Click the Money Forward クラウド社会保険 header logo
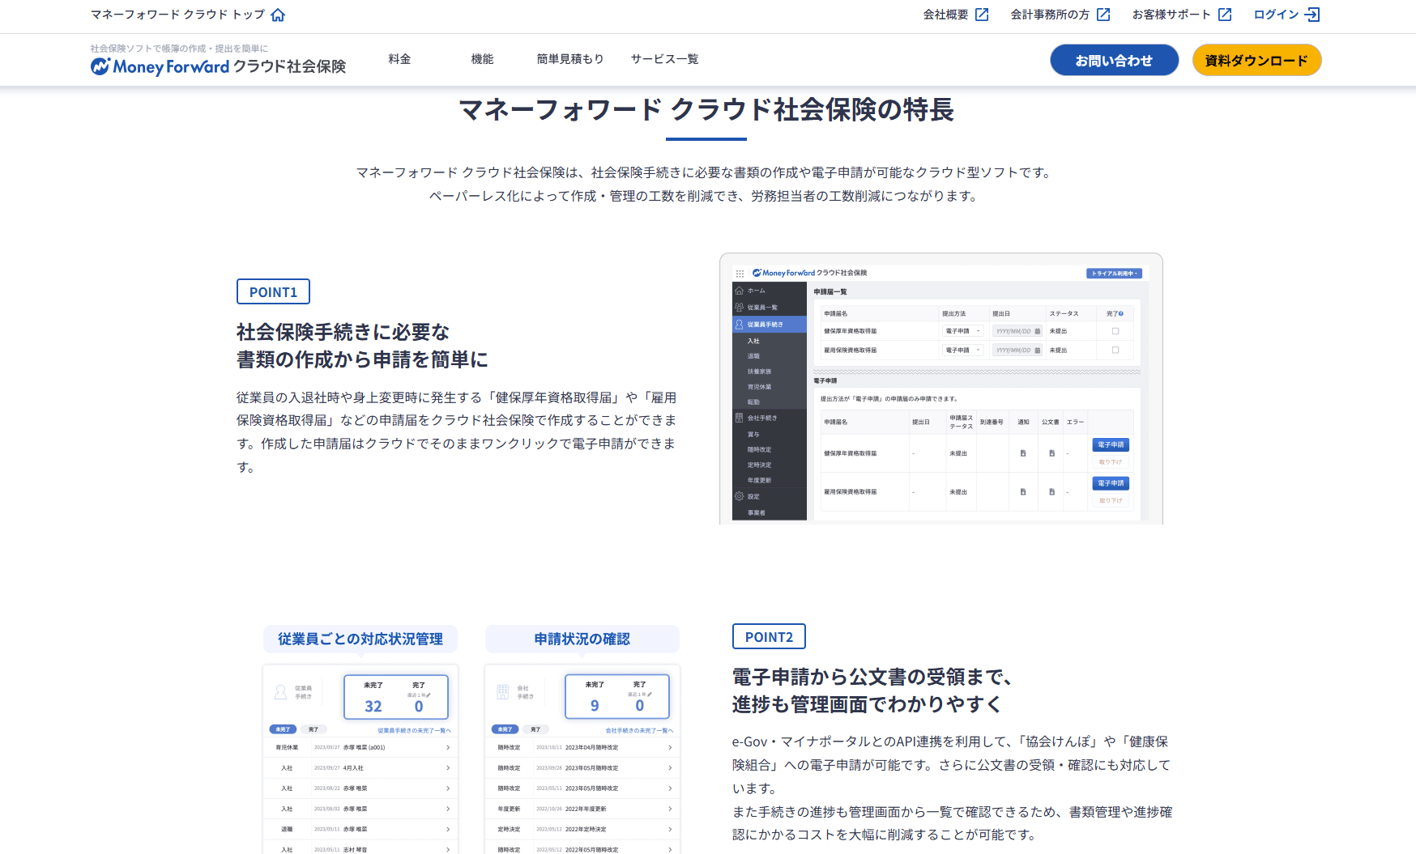Viewport: 1416px width, 854px height. (x=218, y=66)
